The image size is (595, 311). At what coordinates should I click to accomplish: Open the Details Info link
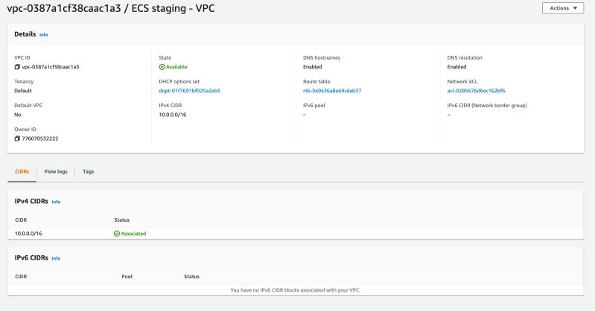(x=44, y=34)
